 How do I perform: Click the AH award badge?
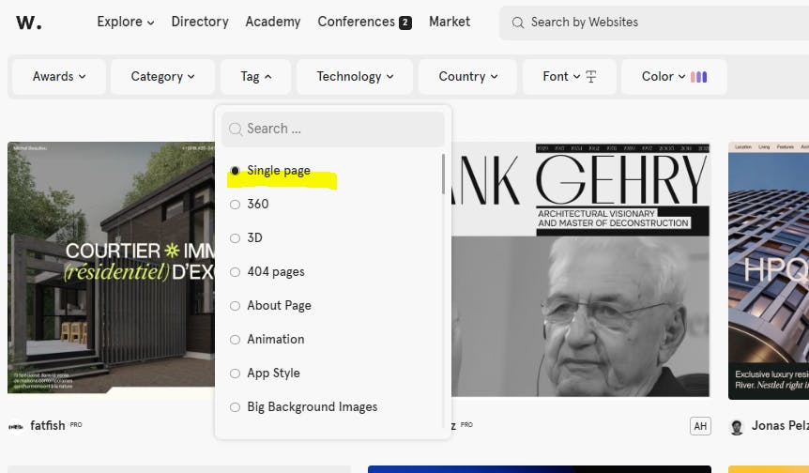[x=700, y=426]
